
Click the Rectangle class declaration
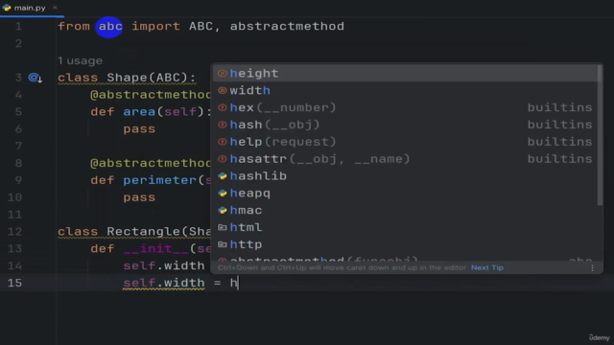tap(134, 232)
